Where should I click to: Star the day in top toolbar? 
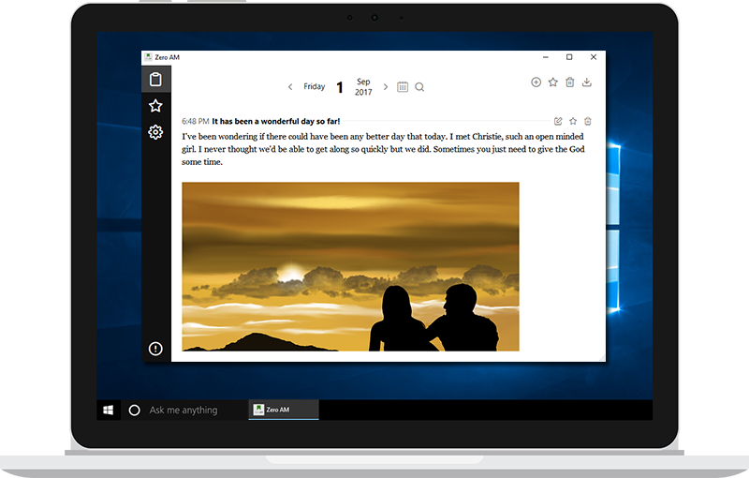(x=552, y=82)
